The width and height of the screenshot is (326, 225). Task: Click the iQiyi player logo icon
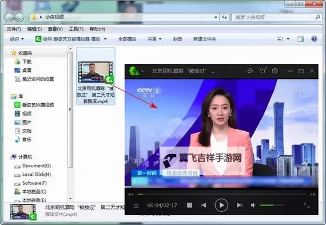(x=134, y=71)
